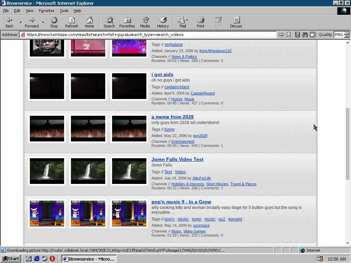The width and height of the screenshot is (351, 263).
Task: Click the captainretard tag link
Action: 177,87
